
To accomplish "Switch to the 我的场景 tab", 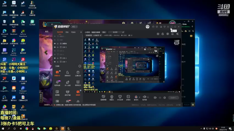I will pyautogui.click(x=60, y=32).
